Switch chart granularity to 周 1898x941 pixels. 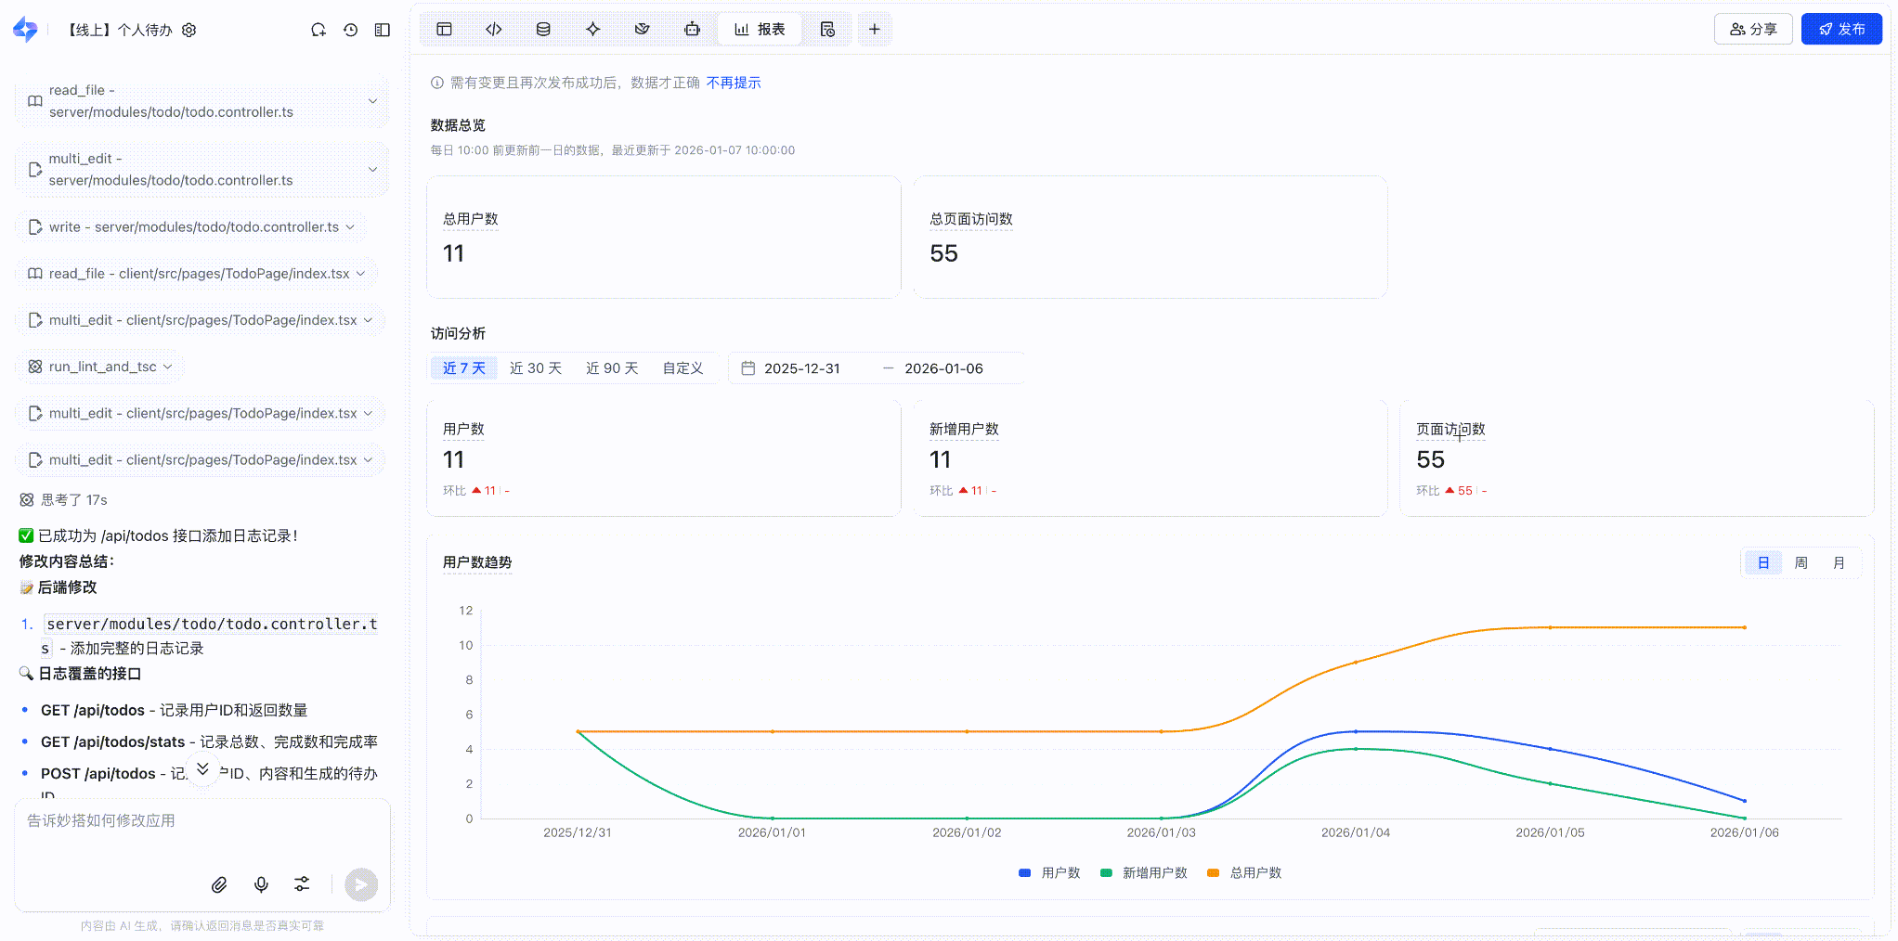coord(1800,562)
